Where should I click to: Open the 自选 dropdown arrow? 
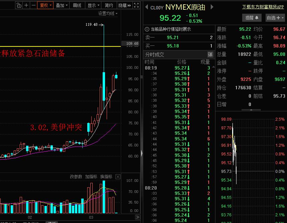click(x=283, y=18)
